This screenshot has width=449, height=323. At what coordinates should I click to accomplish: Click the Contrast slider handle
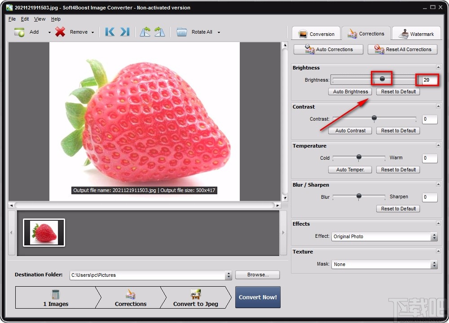(x=374, y=118)
